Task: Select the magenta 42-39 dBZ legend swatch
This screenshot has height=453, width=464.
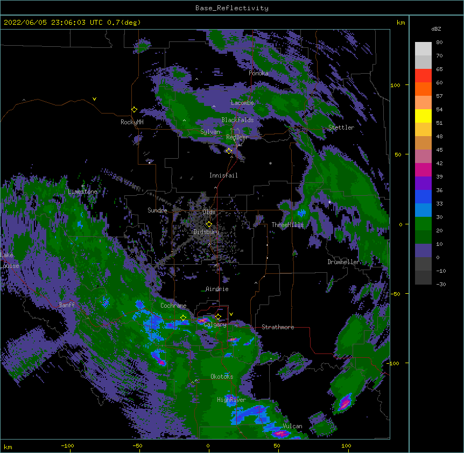Action: (423, 169)
